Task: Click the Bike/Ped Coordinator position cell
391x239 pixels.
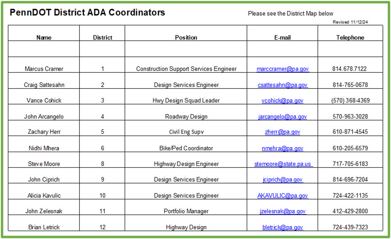Action: (x=186, y=144)
